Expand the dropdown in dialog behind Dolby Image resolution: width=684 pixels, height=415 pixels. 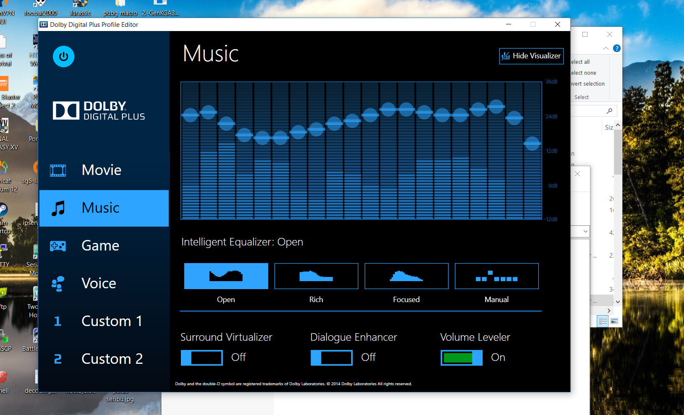pyautogui.click(x=585, y=231)
